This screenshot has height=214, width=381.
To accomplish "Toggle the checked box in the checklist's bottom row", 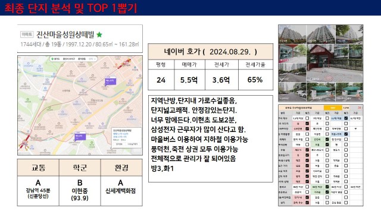I will [x=307, y=203].
